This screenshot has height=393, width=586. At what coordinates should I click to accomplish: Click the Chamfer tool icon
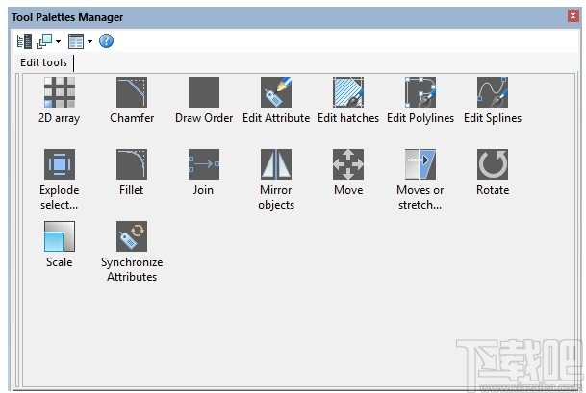(x=132, y=92)
